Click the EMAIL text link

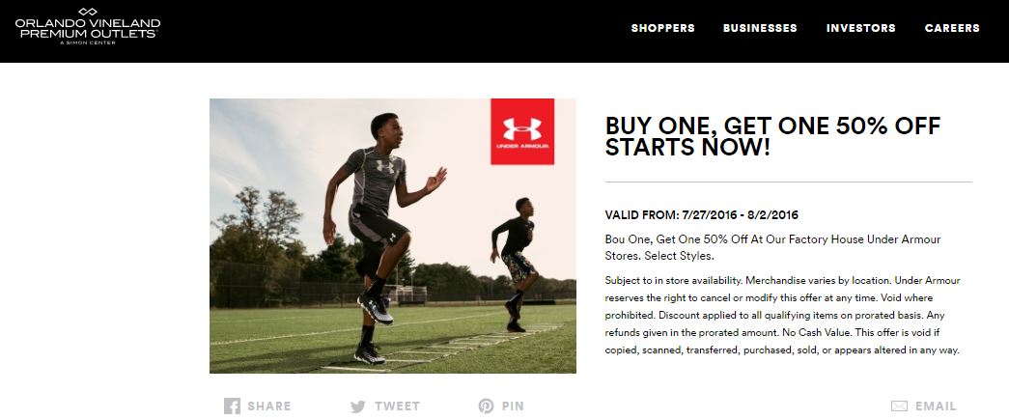[936, 406]
